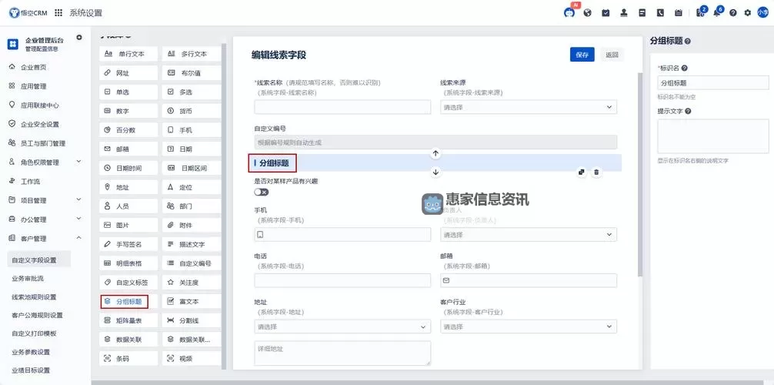Add a 明细表格 field type
The image size is (774, 385).
(x=128, y=263)
